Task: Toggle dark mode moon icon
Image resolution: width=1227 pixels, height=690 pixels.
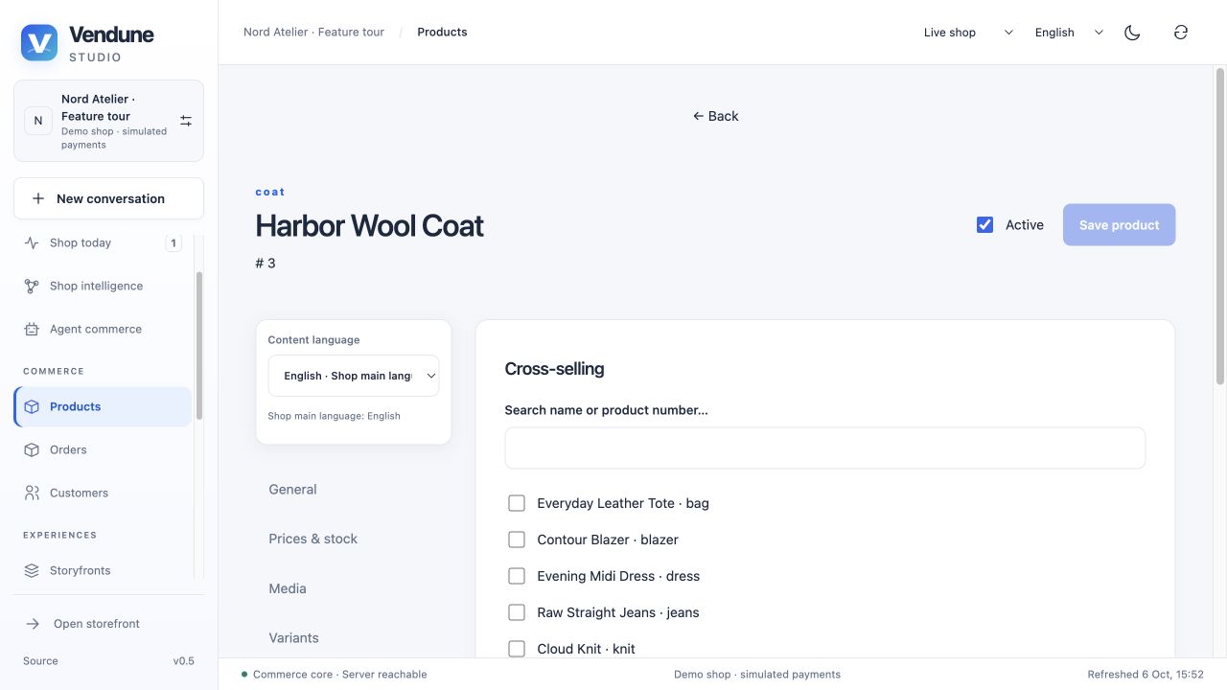Action: pyautogui.click(x=1132, y=33)
